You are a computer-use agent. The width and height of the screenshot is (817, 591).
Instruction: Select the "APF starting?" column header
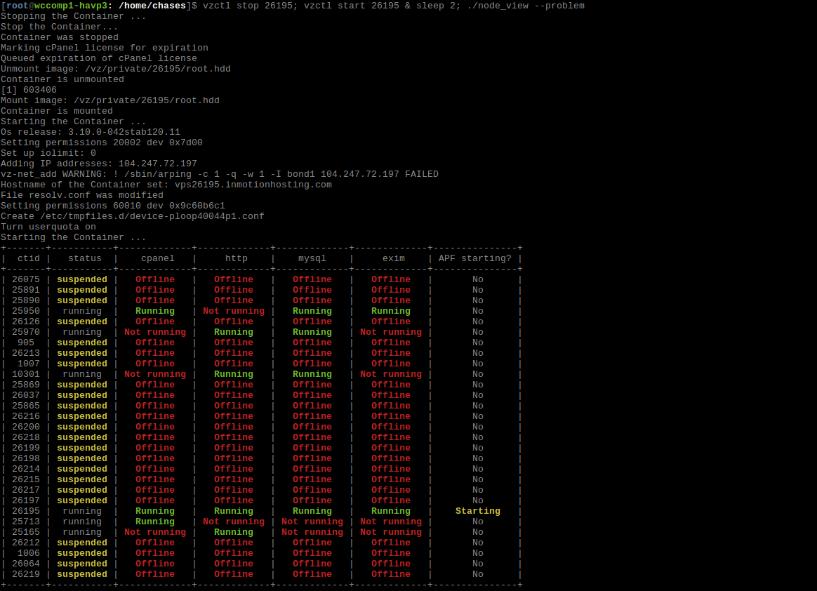pyautogui.click(x=475, y=258)
